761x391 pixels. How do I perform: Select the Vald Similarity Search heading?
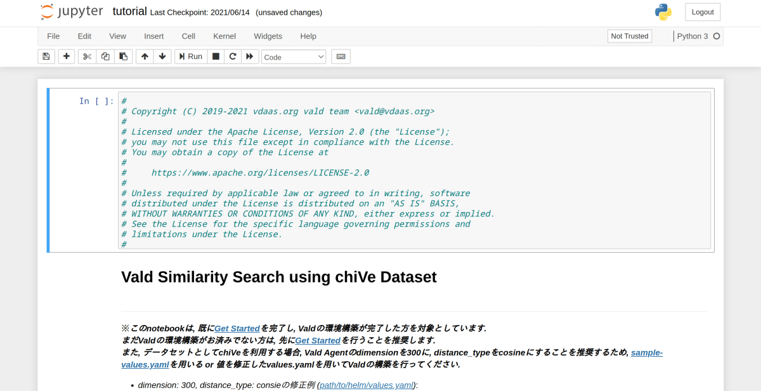[279, 277]
